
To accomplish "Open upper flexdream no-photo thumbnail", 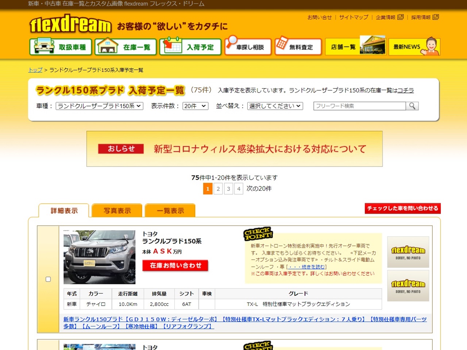I will click(x=408, y=252).
